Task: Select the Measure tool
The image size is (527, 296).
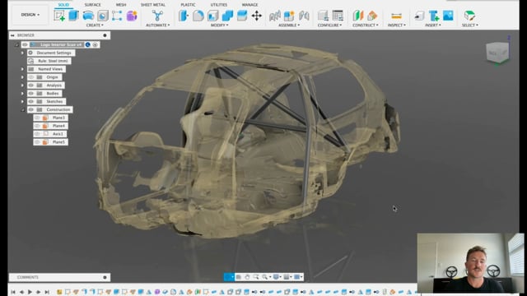Action: [x=397, y=16]
